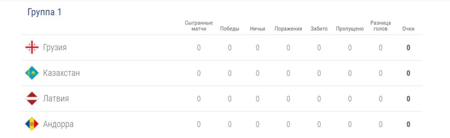Open the Андорра team link

tap(58, 124)
